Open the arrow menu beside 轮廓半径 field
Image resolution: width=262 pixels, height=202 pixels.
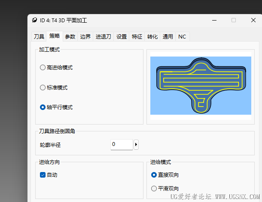[136, 145]
